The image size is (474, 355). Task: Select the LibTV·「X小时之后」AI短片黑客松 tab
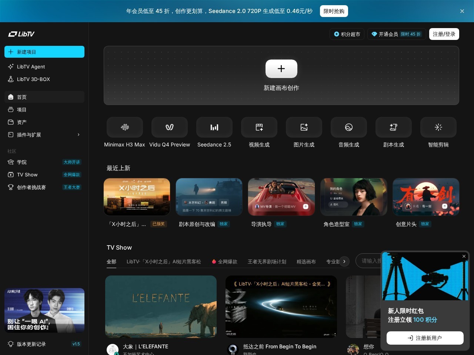pyautogui.click(x=164, y=262)
